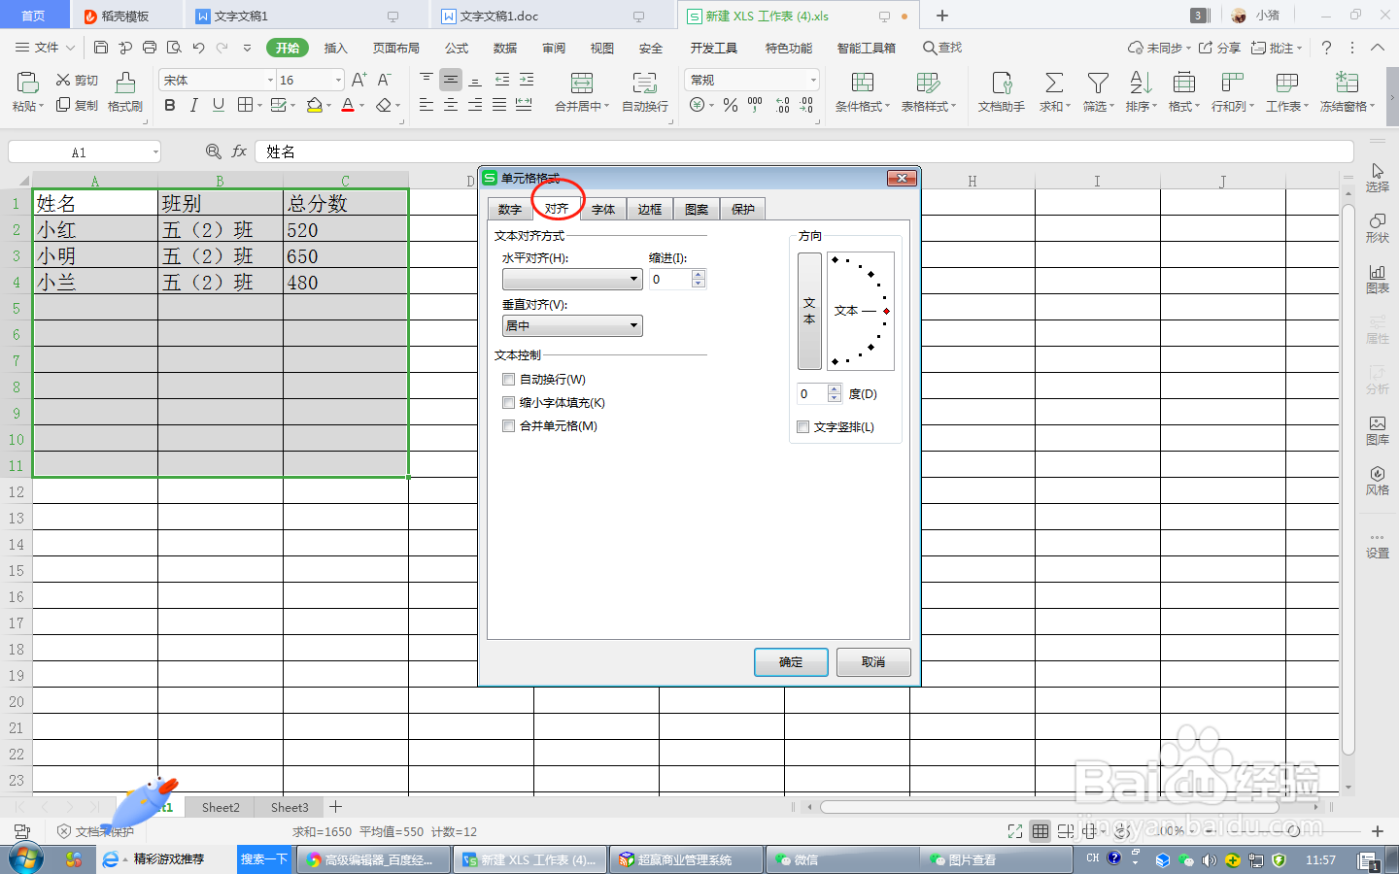This screenshot has height=874, width=1399.
Task: Open Table Style (表格样式)
Action: tap(928, 92)
